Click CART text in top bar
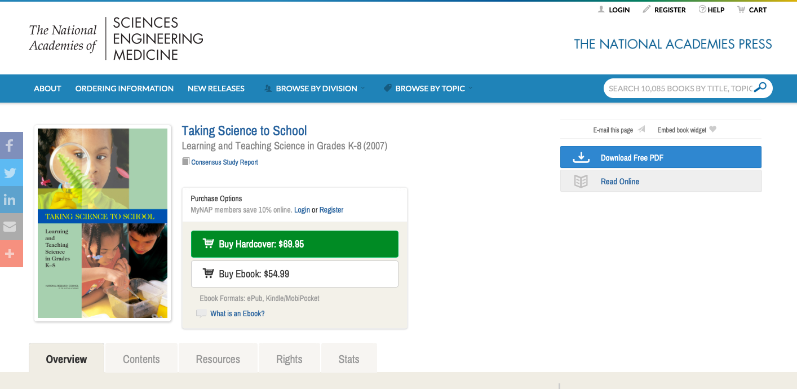The image size is (797, 389). [x=758, y=10]
